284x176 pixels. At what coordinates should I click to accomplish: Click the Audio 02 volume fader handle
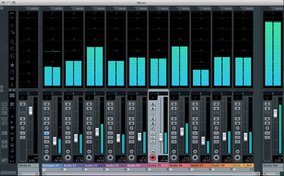(97, 132)
